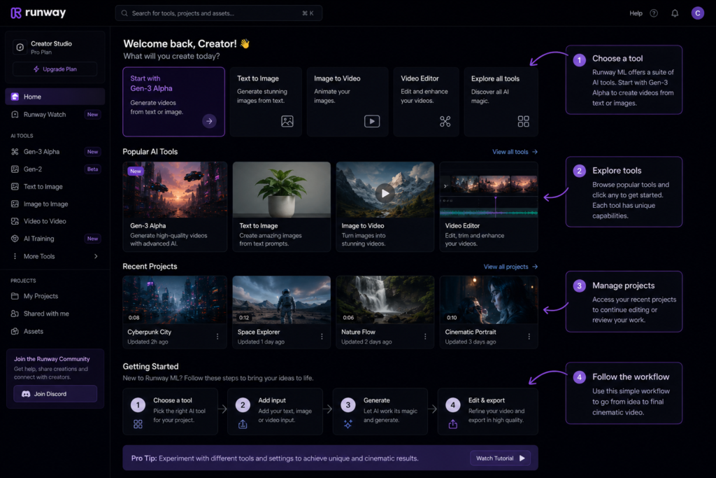Click the Add input step upload icon
The image size is (716, 478).
[x=243, y=424]
